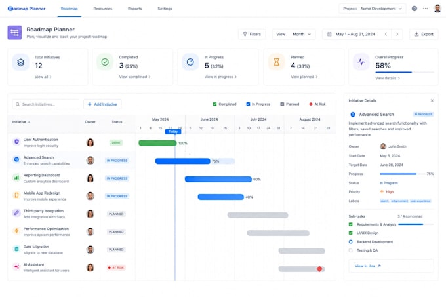The image size is (446, 297).
Task: Click the Overall Progress pulse icon
Action: coord(361,62)
